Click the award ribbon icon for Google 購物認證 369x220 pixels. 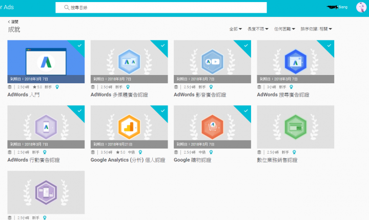click(211, 152)
